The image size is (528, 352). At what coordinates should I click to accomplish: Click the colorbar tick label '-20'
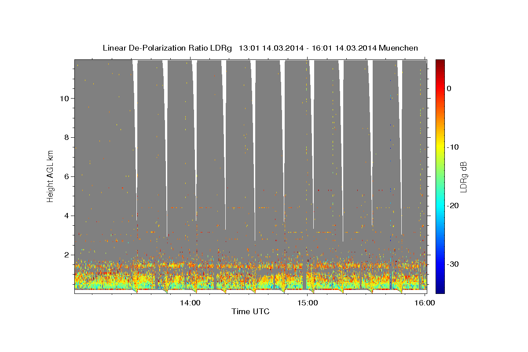[x=453, y=205]
